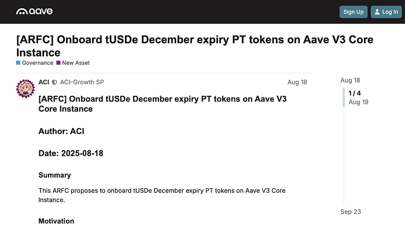The image size is (405, 232).
Task: Click the teal Governance category square
Action: click(x=19, y=63)
